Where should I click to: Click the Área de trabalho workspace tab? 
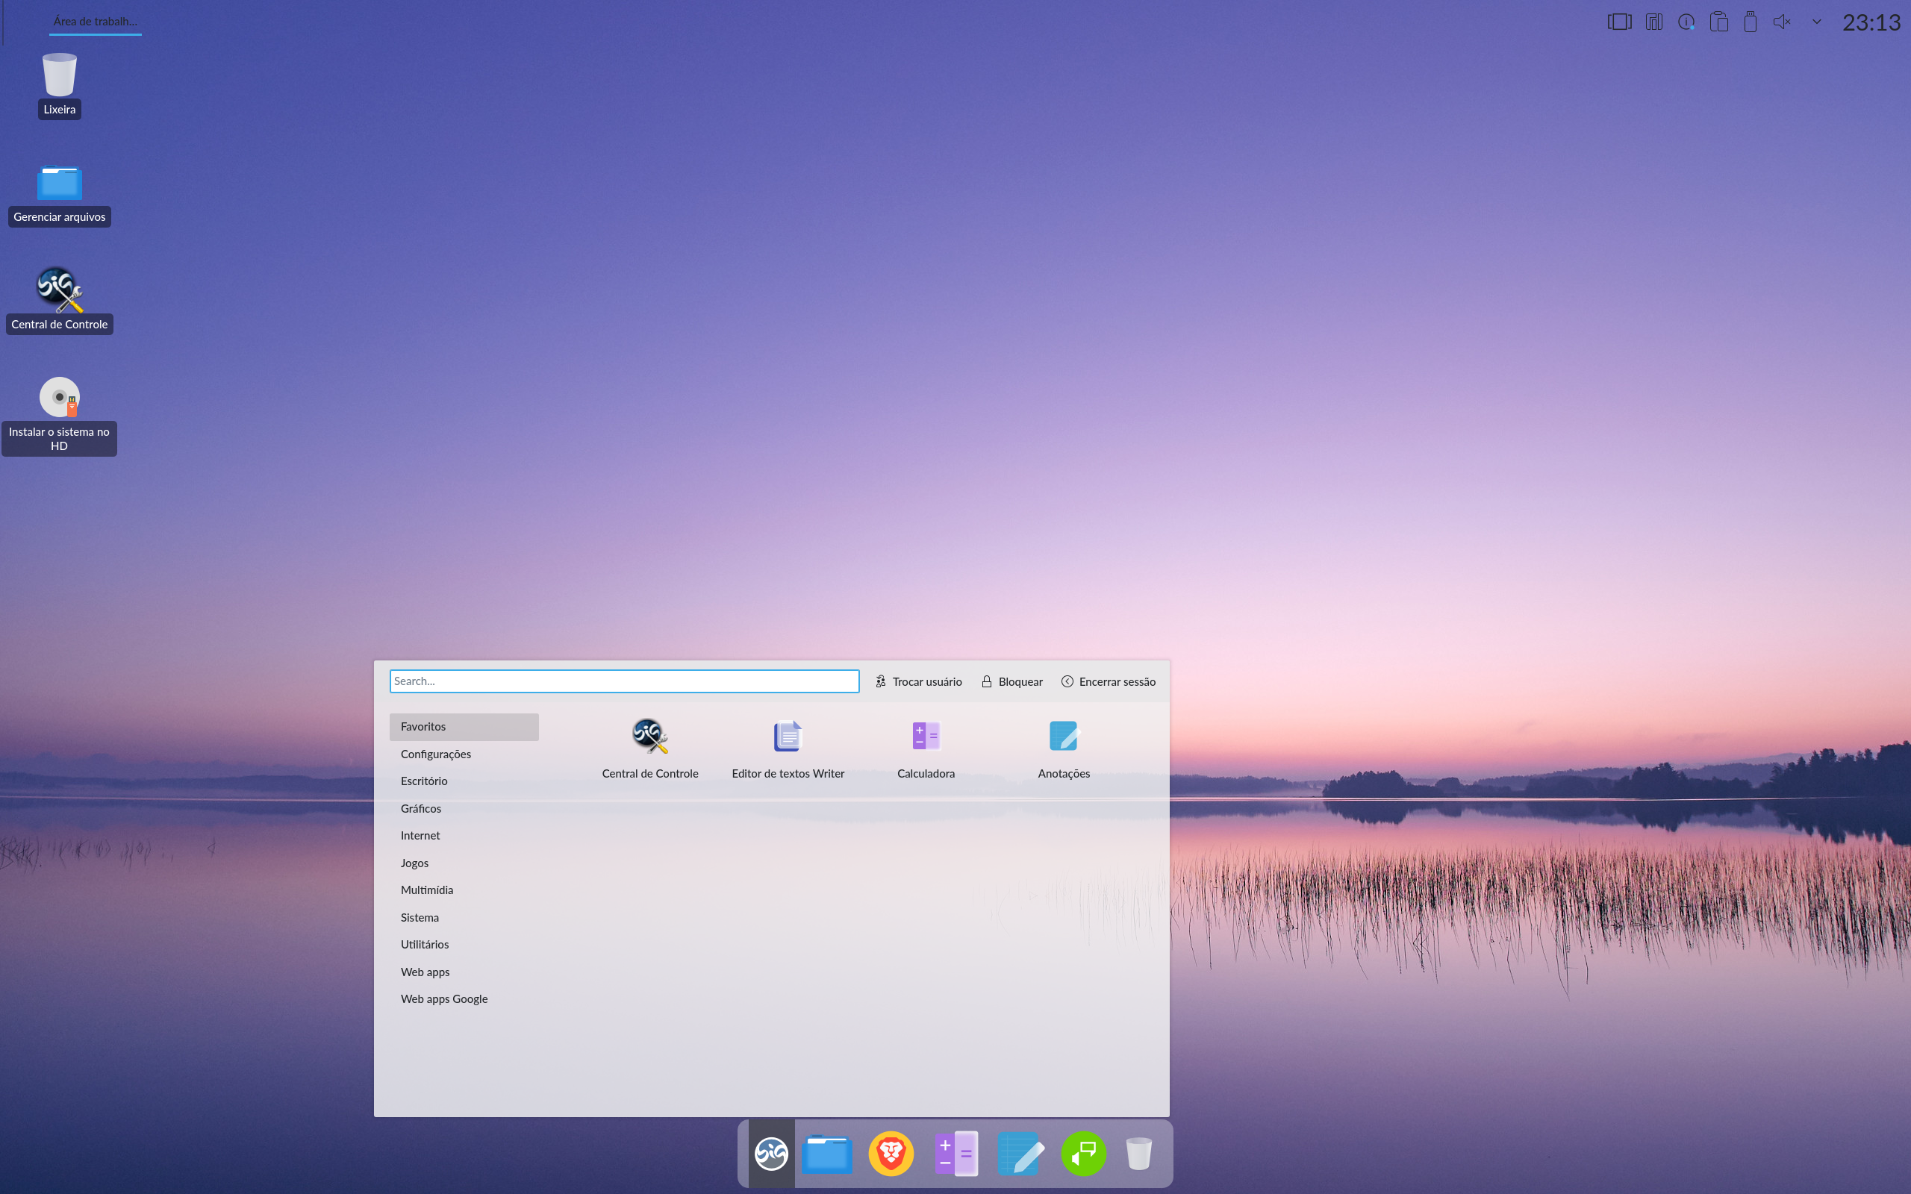(x=96, y=22)
